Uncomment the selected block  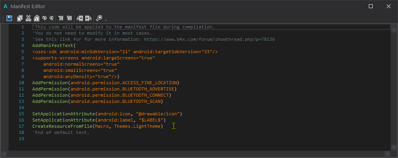coord(69,18)
